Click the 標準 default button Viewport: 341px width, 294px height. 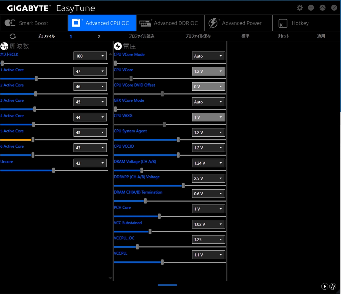point(245,36)
